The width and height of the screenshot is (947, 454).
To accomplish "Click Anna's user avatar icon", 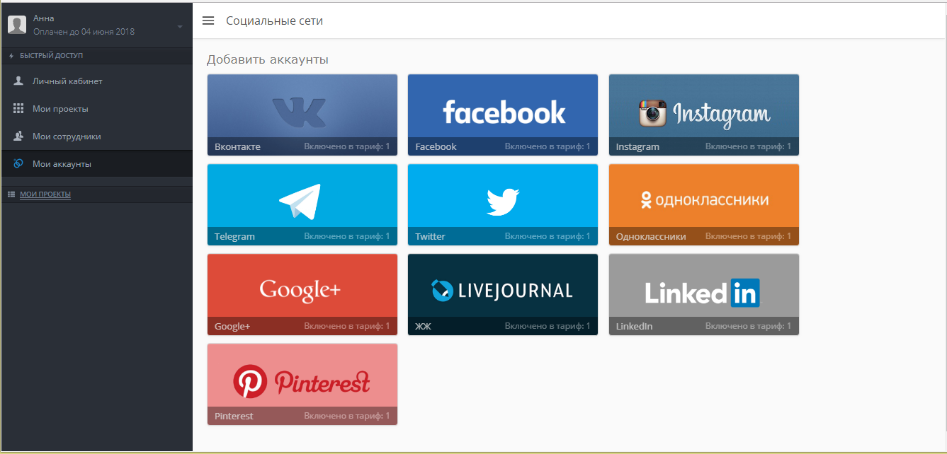I will pos(17,25).
